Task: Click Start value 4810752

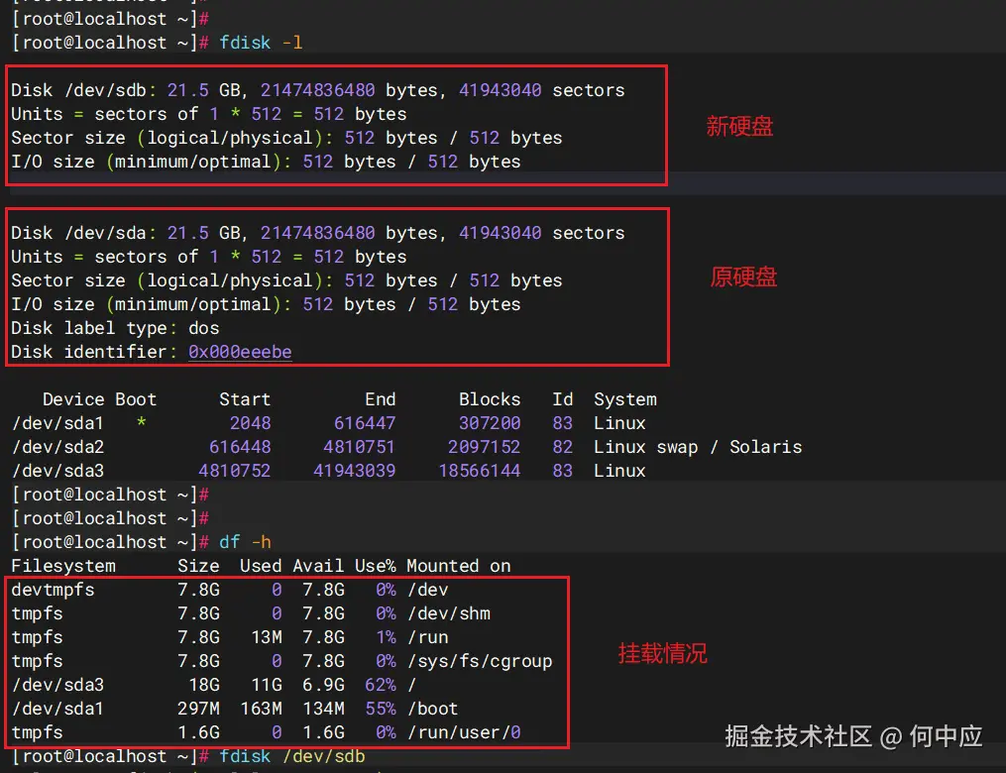Action: pos(234,471)
